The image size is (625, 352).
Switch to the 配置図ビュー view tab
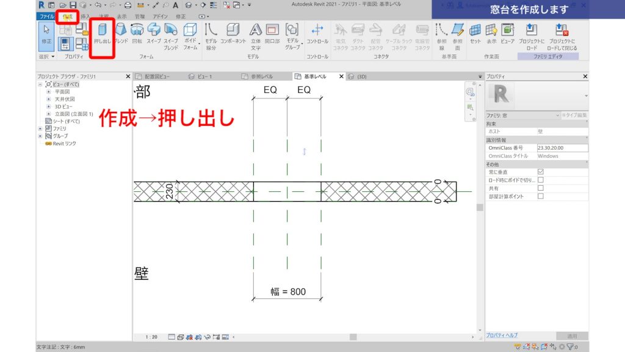[158, 76]
